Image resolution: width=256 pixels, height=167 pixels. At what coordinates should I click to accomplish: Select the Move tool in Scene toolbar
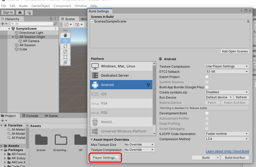(65, 41)
